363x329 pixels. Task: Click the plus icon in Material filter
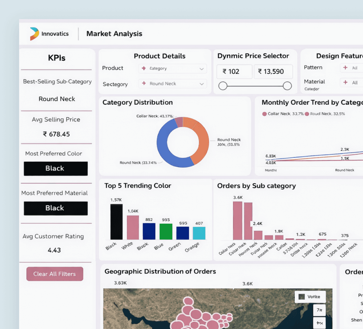pyautogui.click(x=345, y=82)
